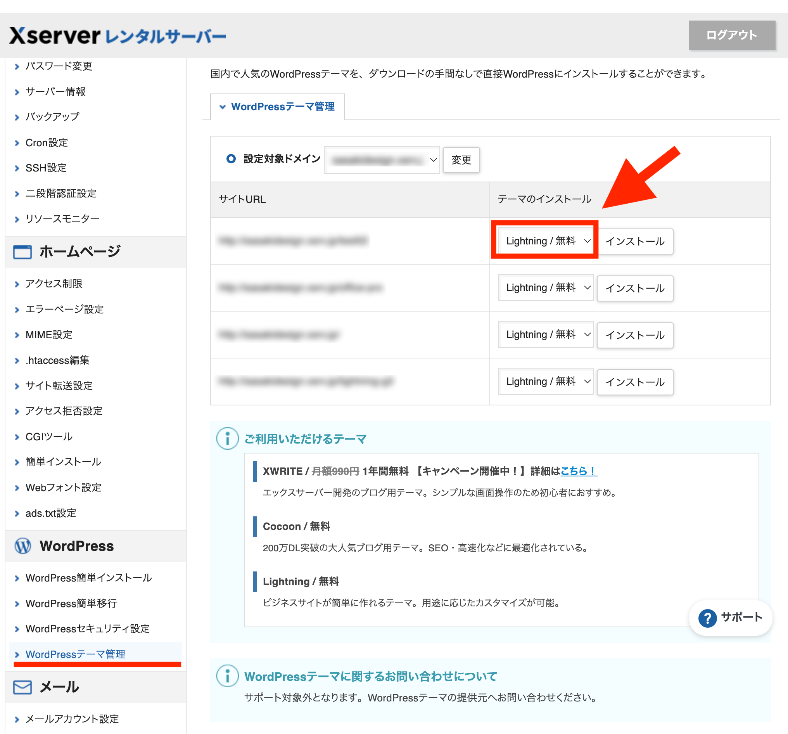
Task: Open WordPressセキュリティ設定 in the sidebar
Action: point(88,628)
